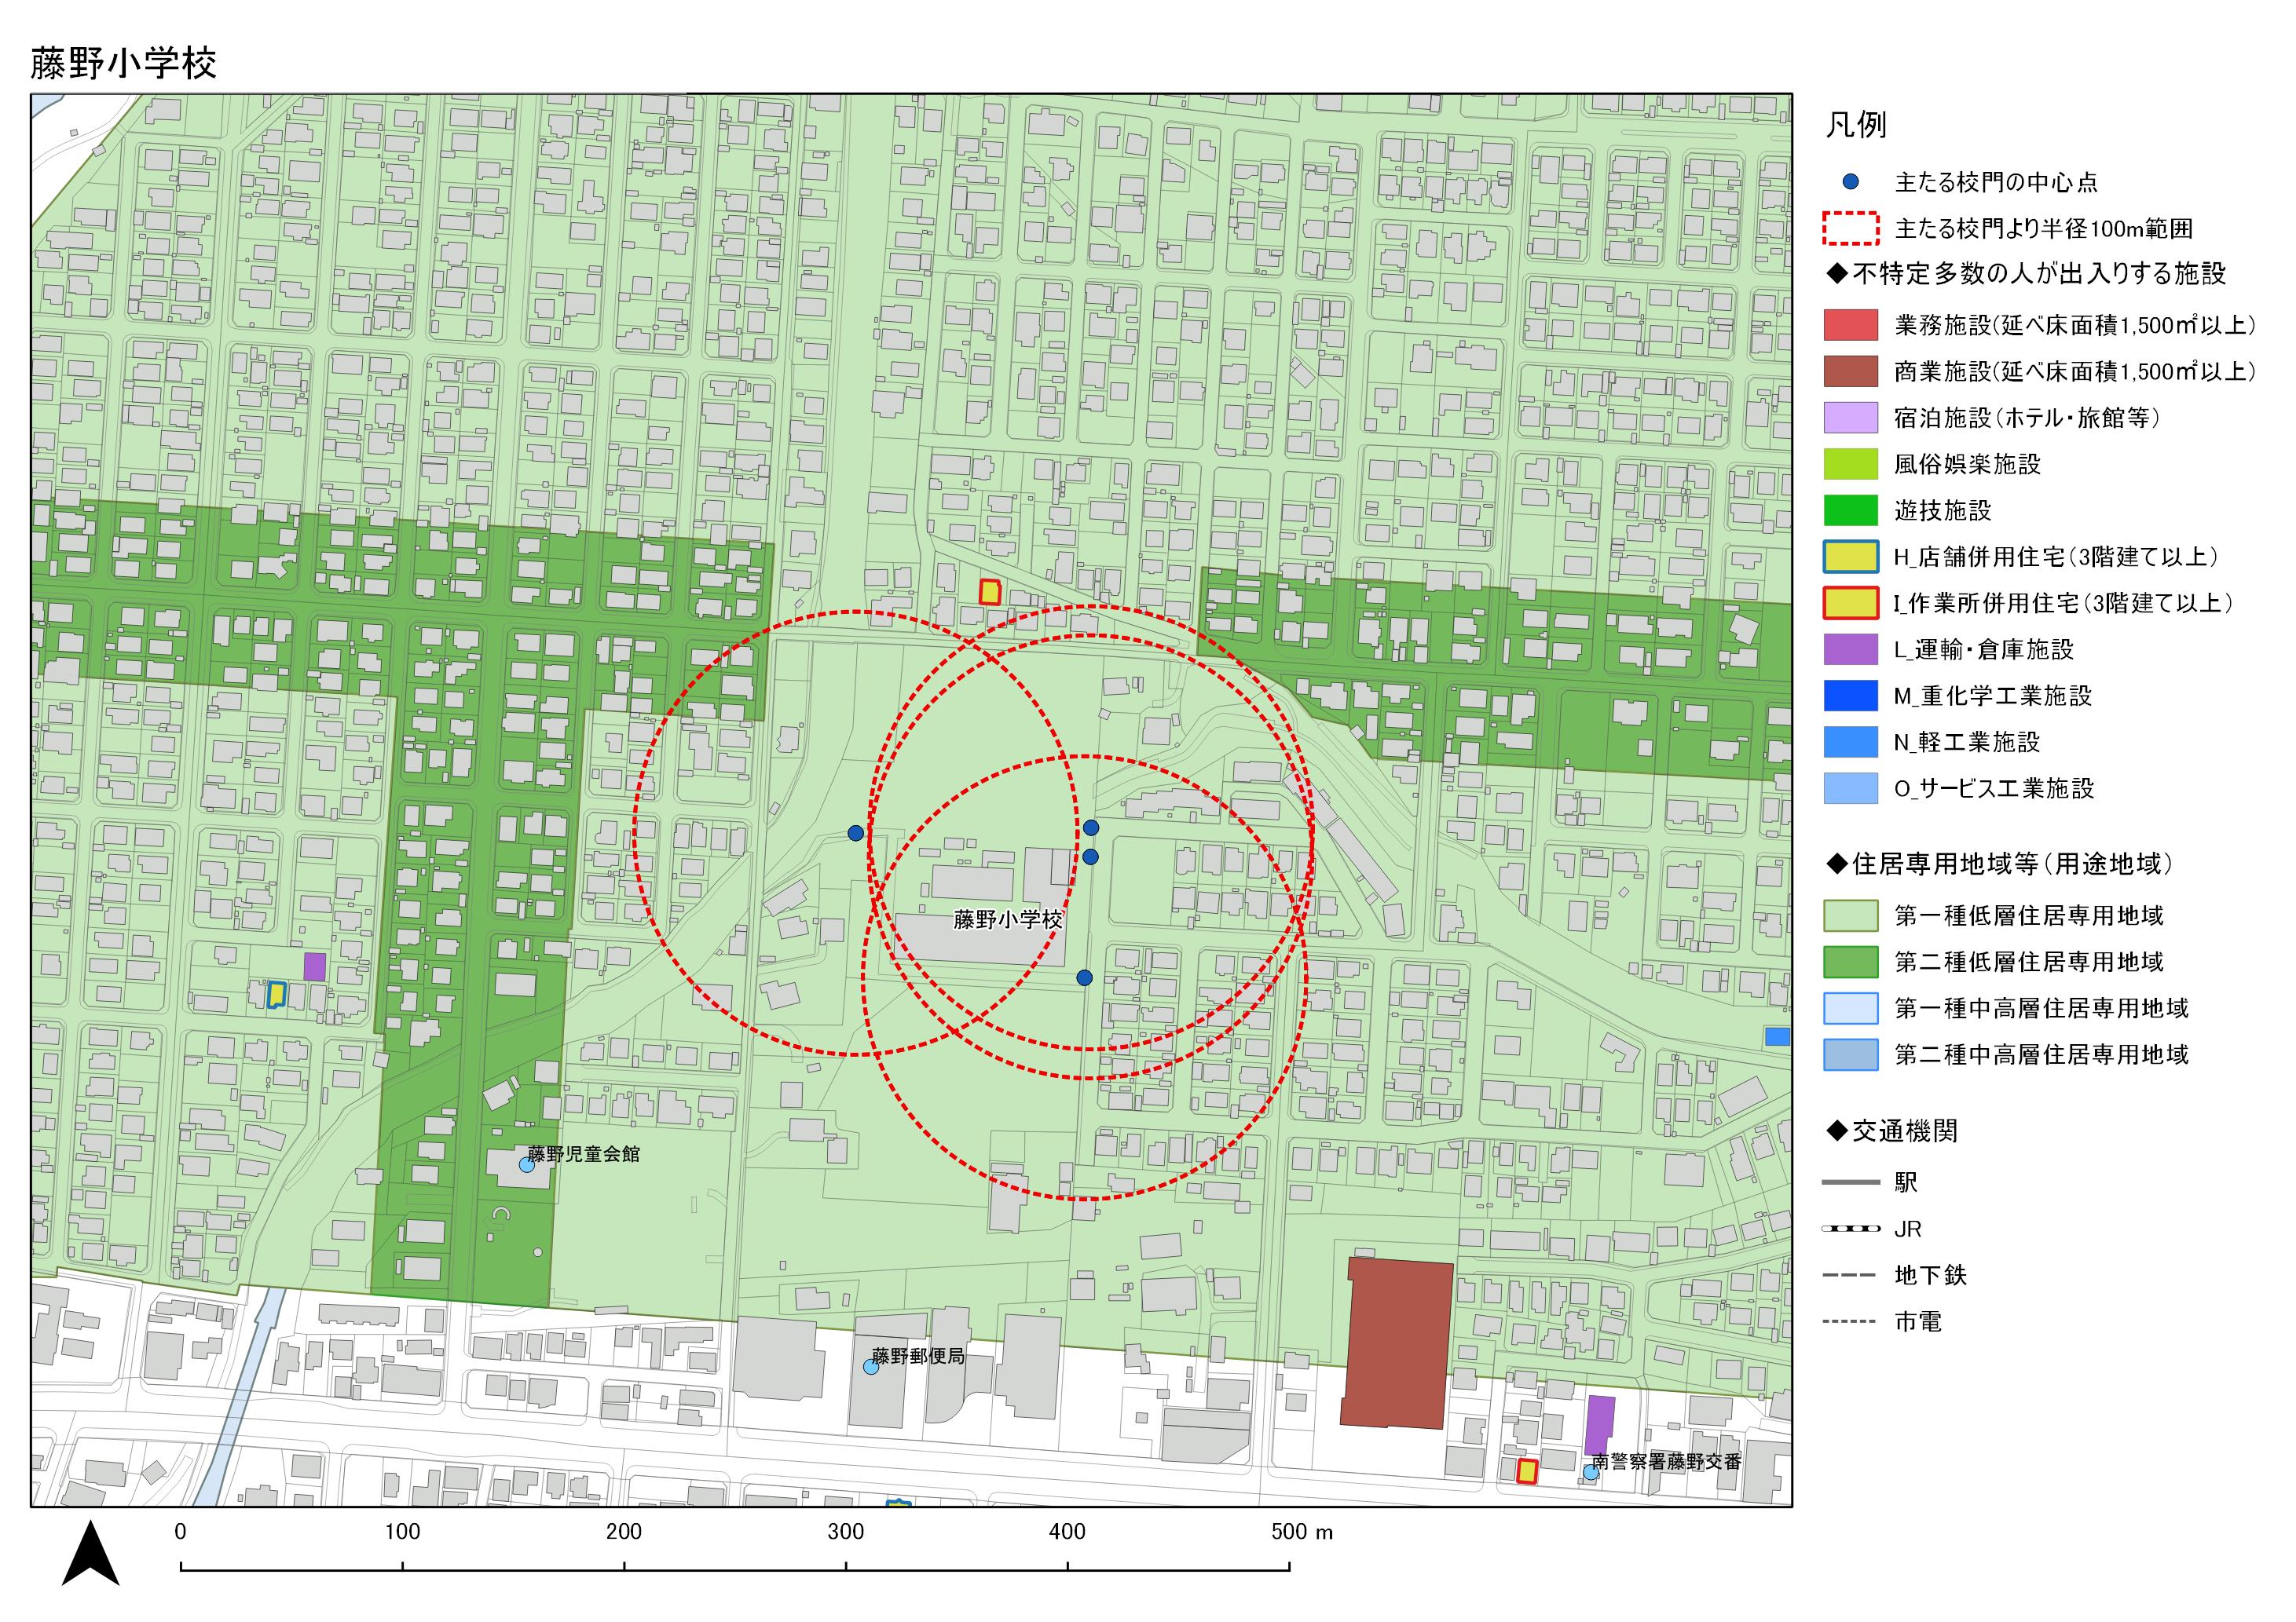Click the N_軽工業施設 swatch

coord(1850,742)
